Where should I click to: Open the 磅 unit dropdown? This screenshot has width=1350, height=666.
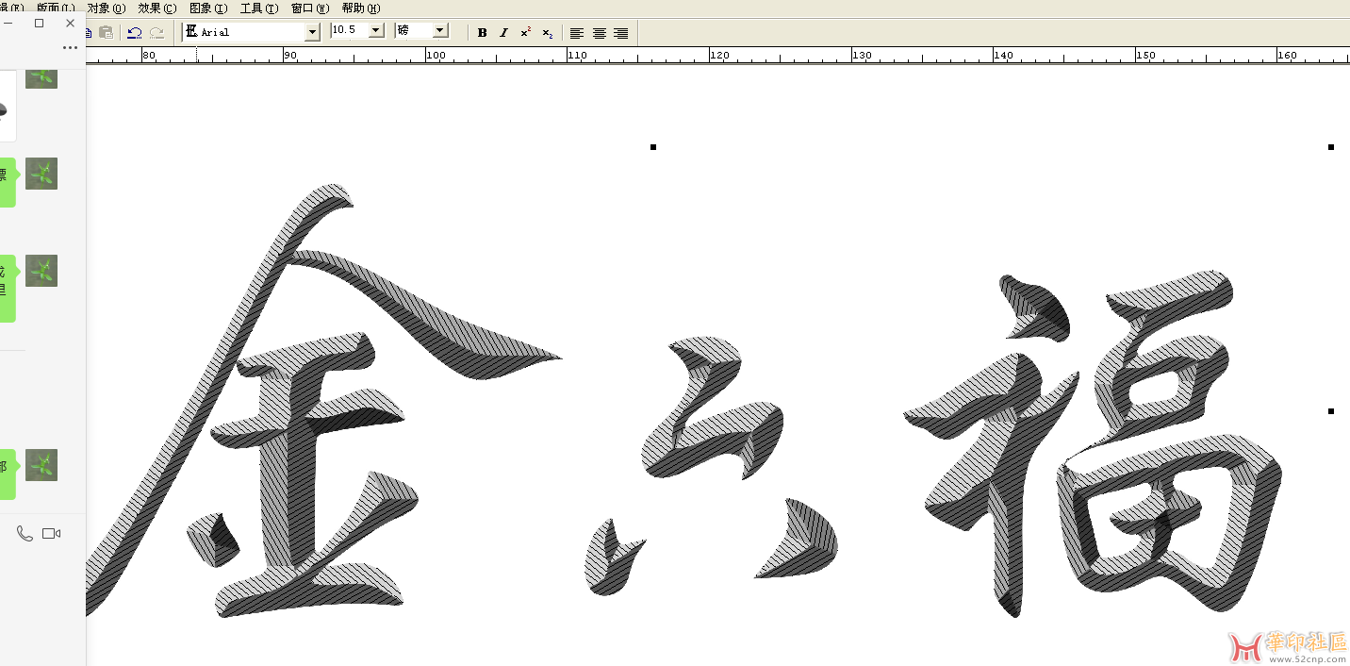[x=439, y=30]
